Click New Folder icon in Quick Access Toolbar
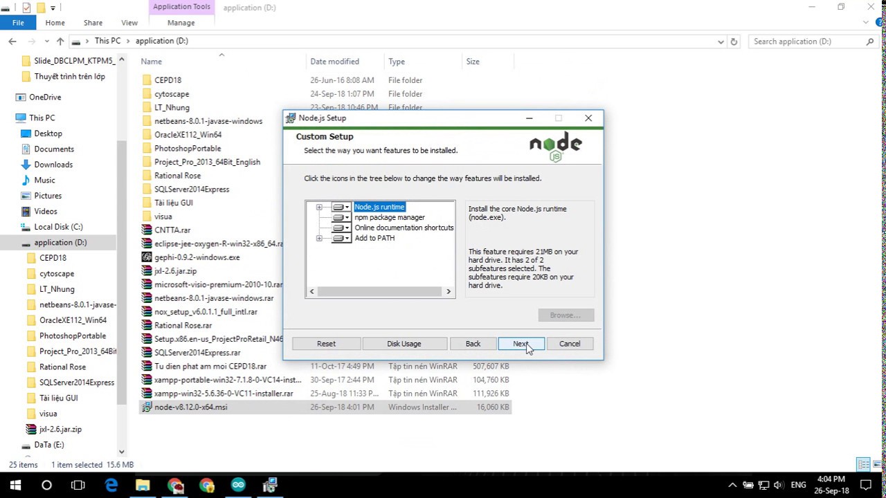886x498 pixels. [40, 8]
